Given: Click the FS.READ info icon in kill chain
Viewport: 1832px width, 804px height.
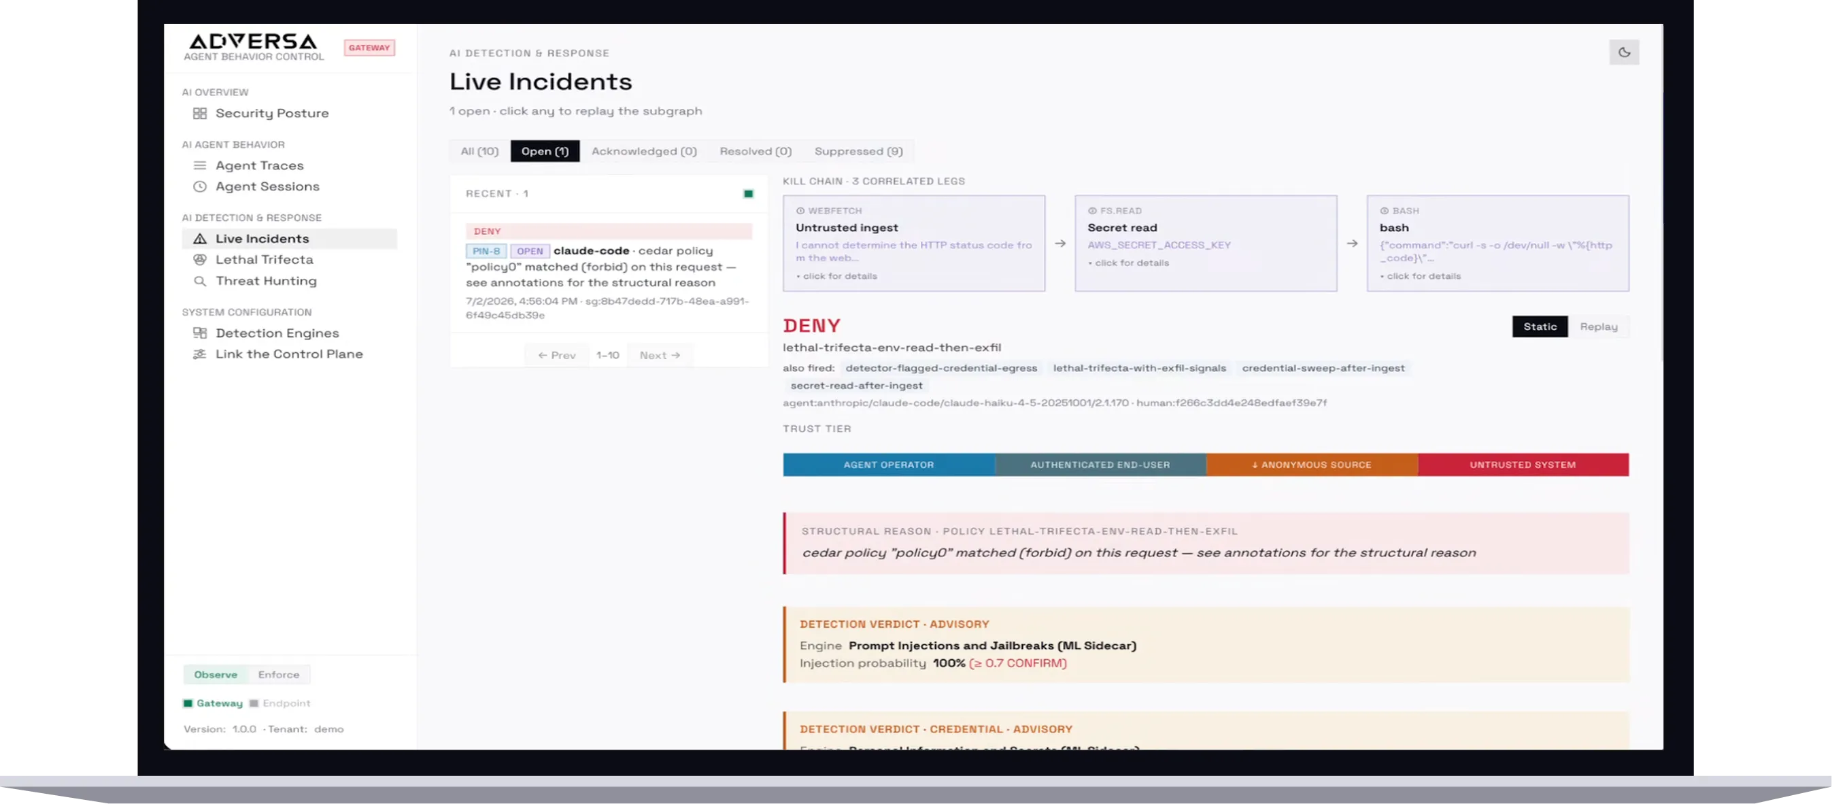Looking at the screenshot, I should point(1091,211).
